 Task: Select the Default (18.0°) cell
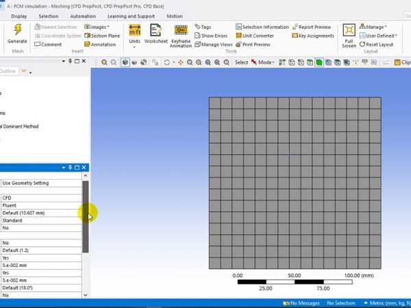41,288
